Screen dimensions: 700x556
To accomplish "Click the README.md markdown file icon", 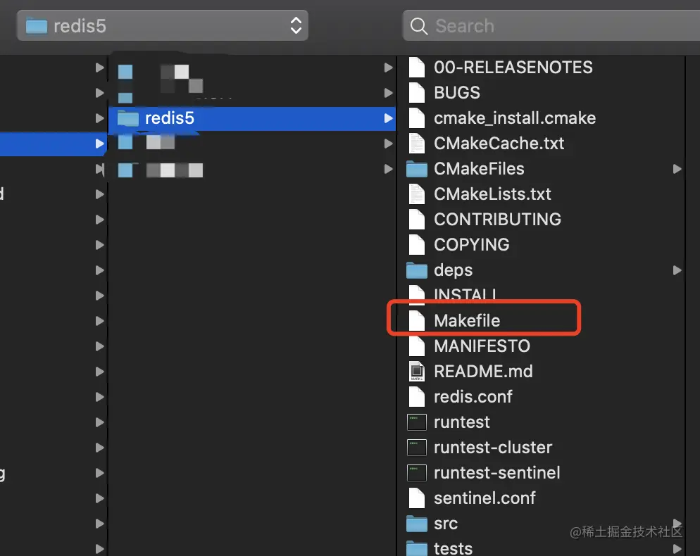I will coord(417,372).
